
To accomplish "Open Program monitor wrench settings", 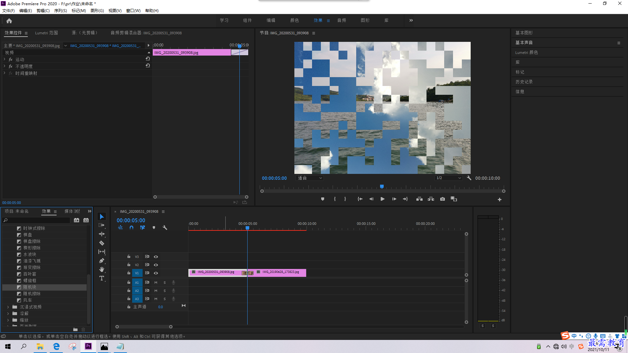I will [469, 178].
